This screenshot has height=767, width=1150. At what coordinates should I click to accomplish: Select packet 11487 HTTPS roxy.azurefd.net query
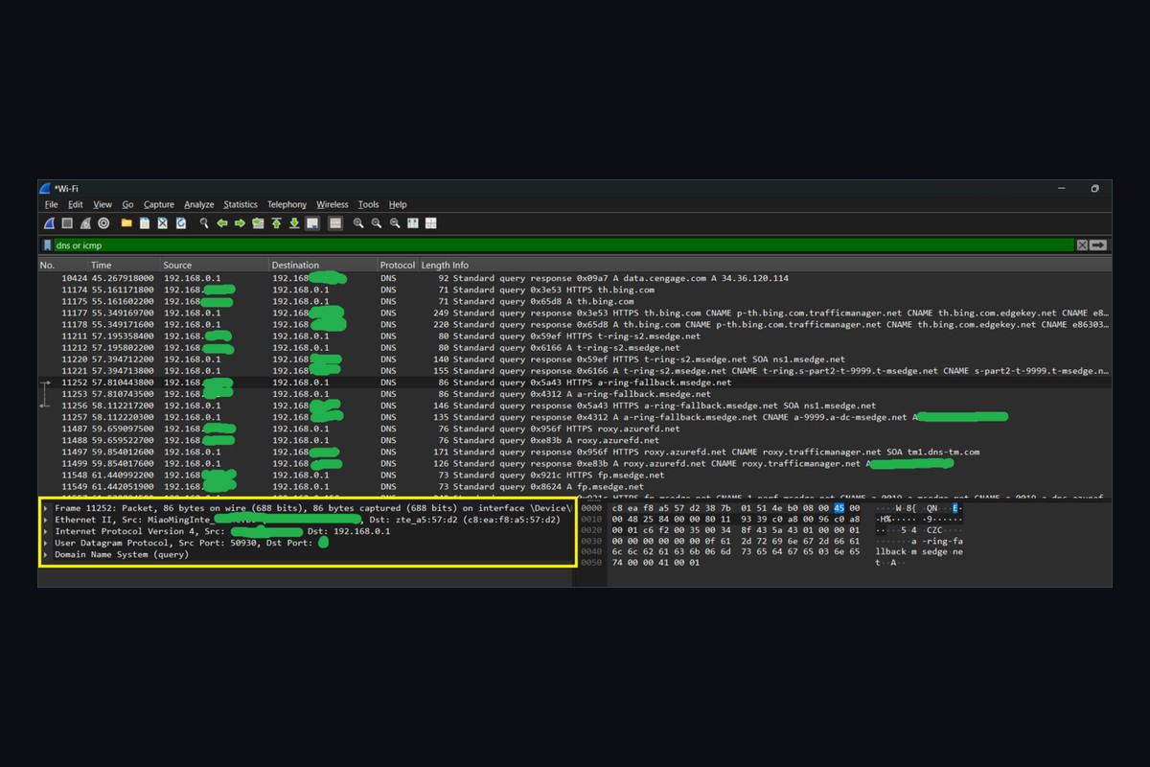tap(575, 429)
